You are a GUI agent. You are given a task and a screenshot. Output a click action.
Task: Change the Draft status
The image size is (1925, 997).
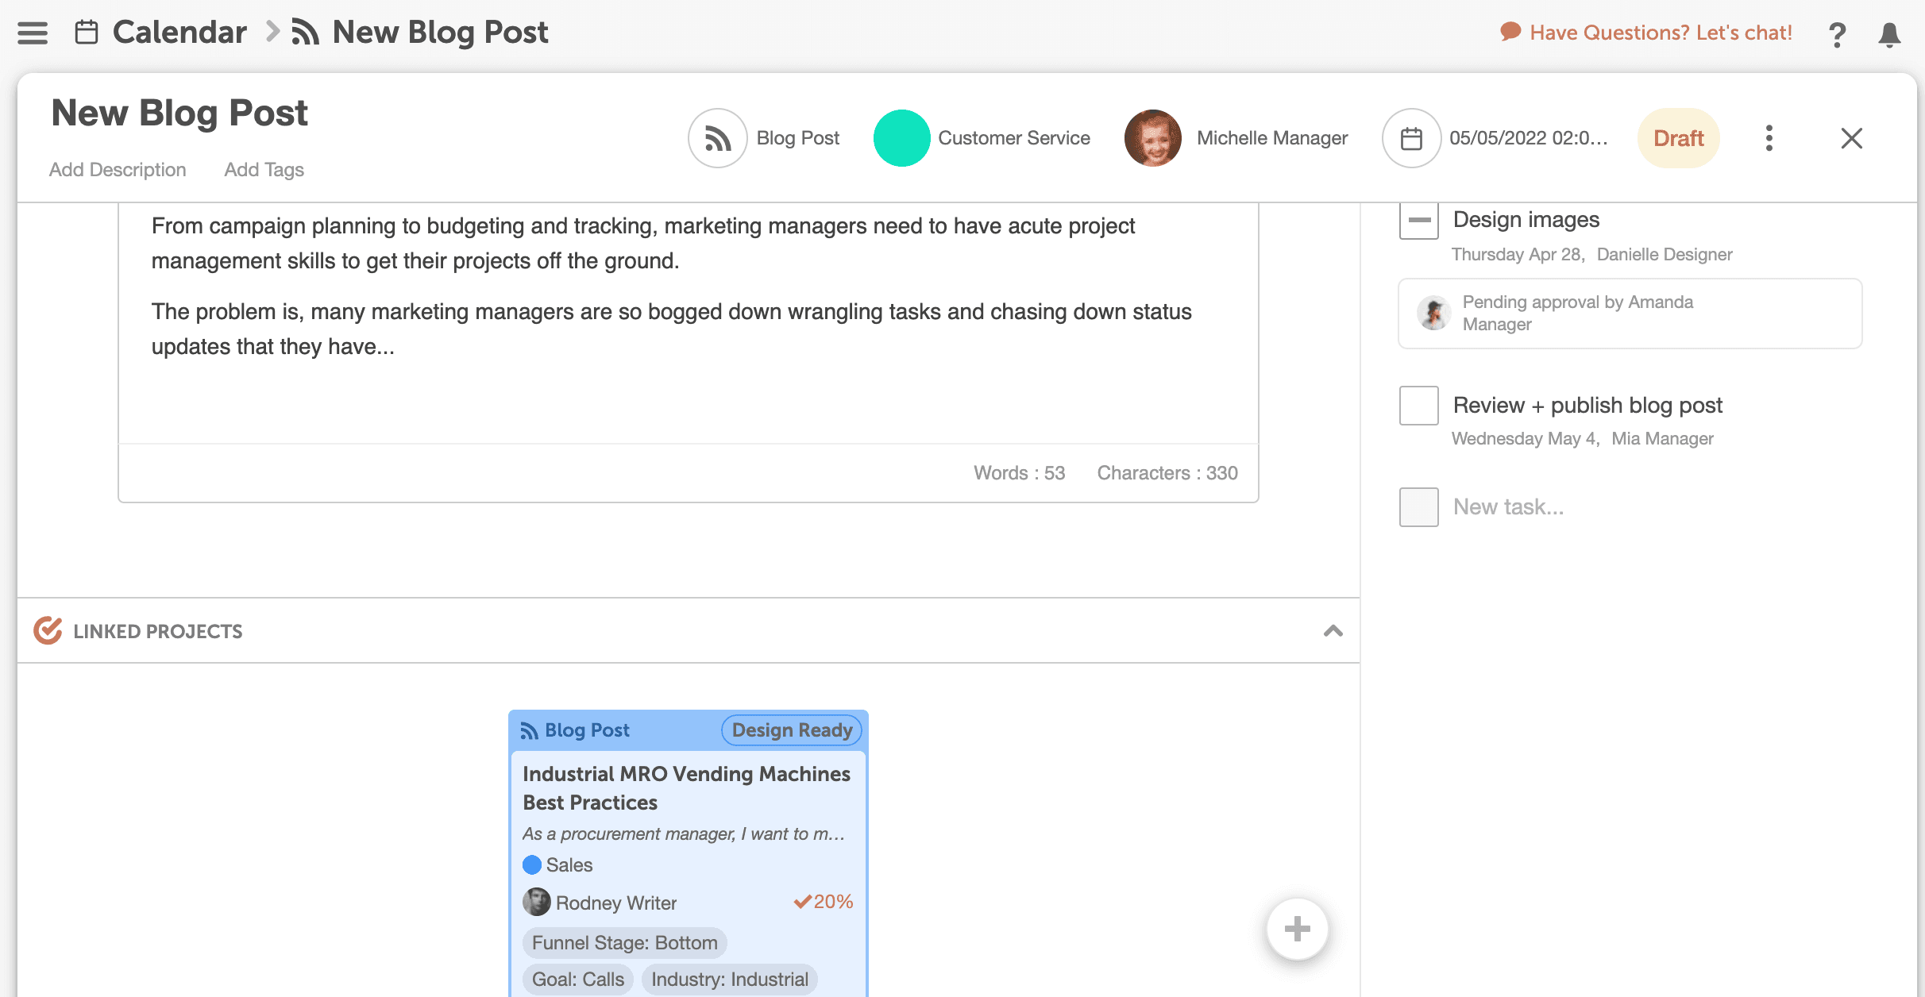coord(1678,138)
